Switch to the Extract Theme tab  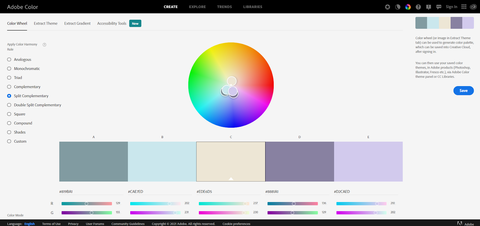46,23
